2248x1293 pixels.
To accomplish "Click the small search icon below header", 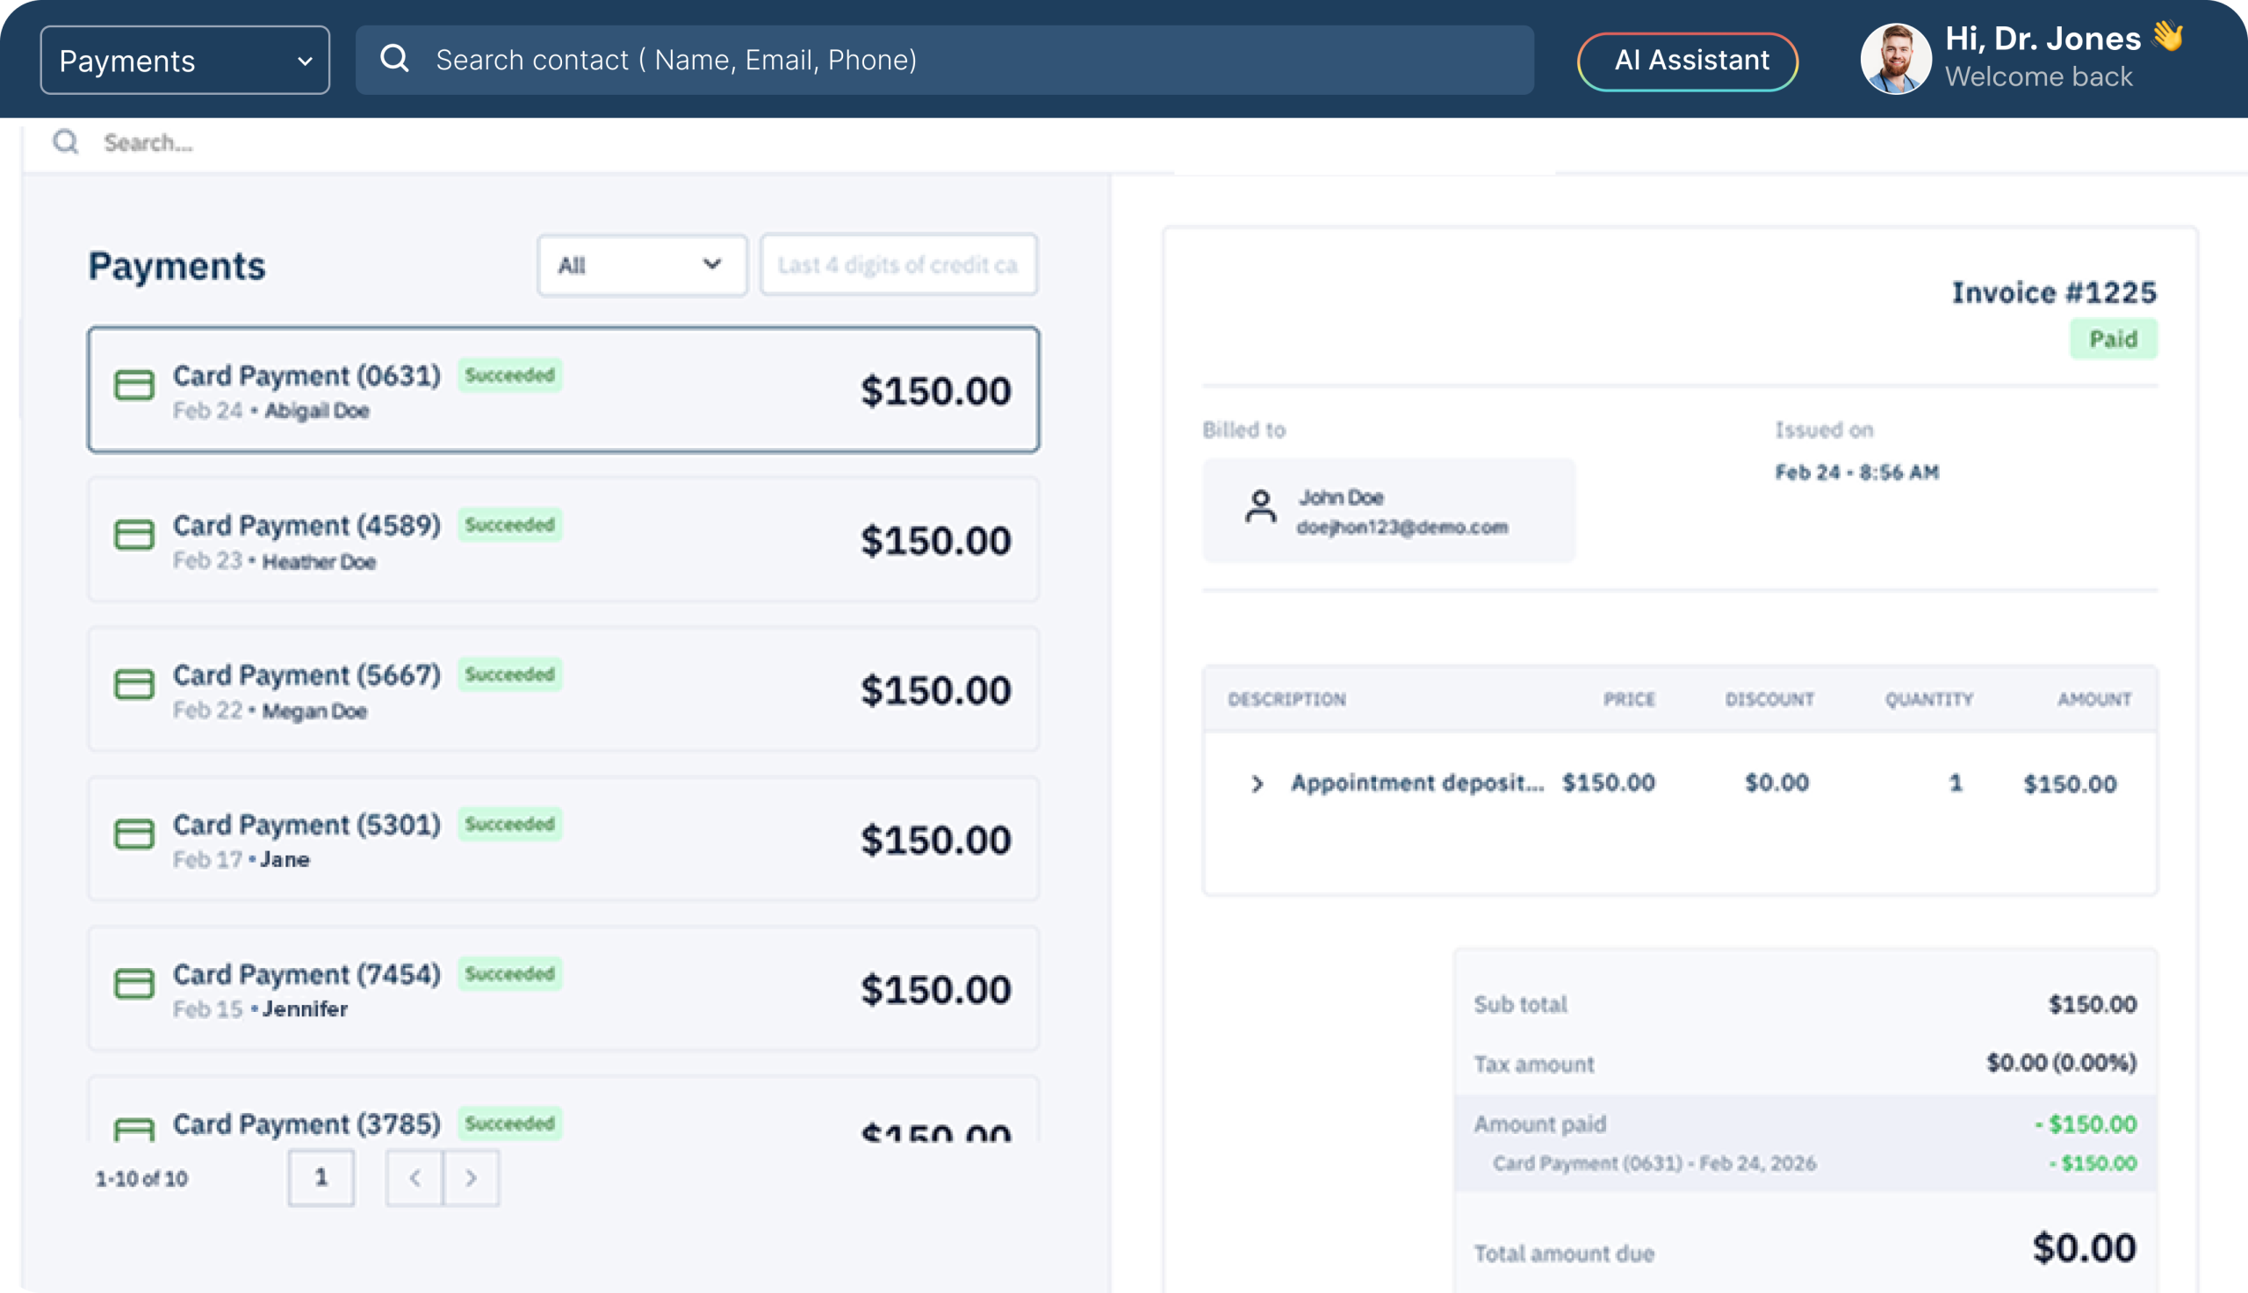I will [66, 142].
